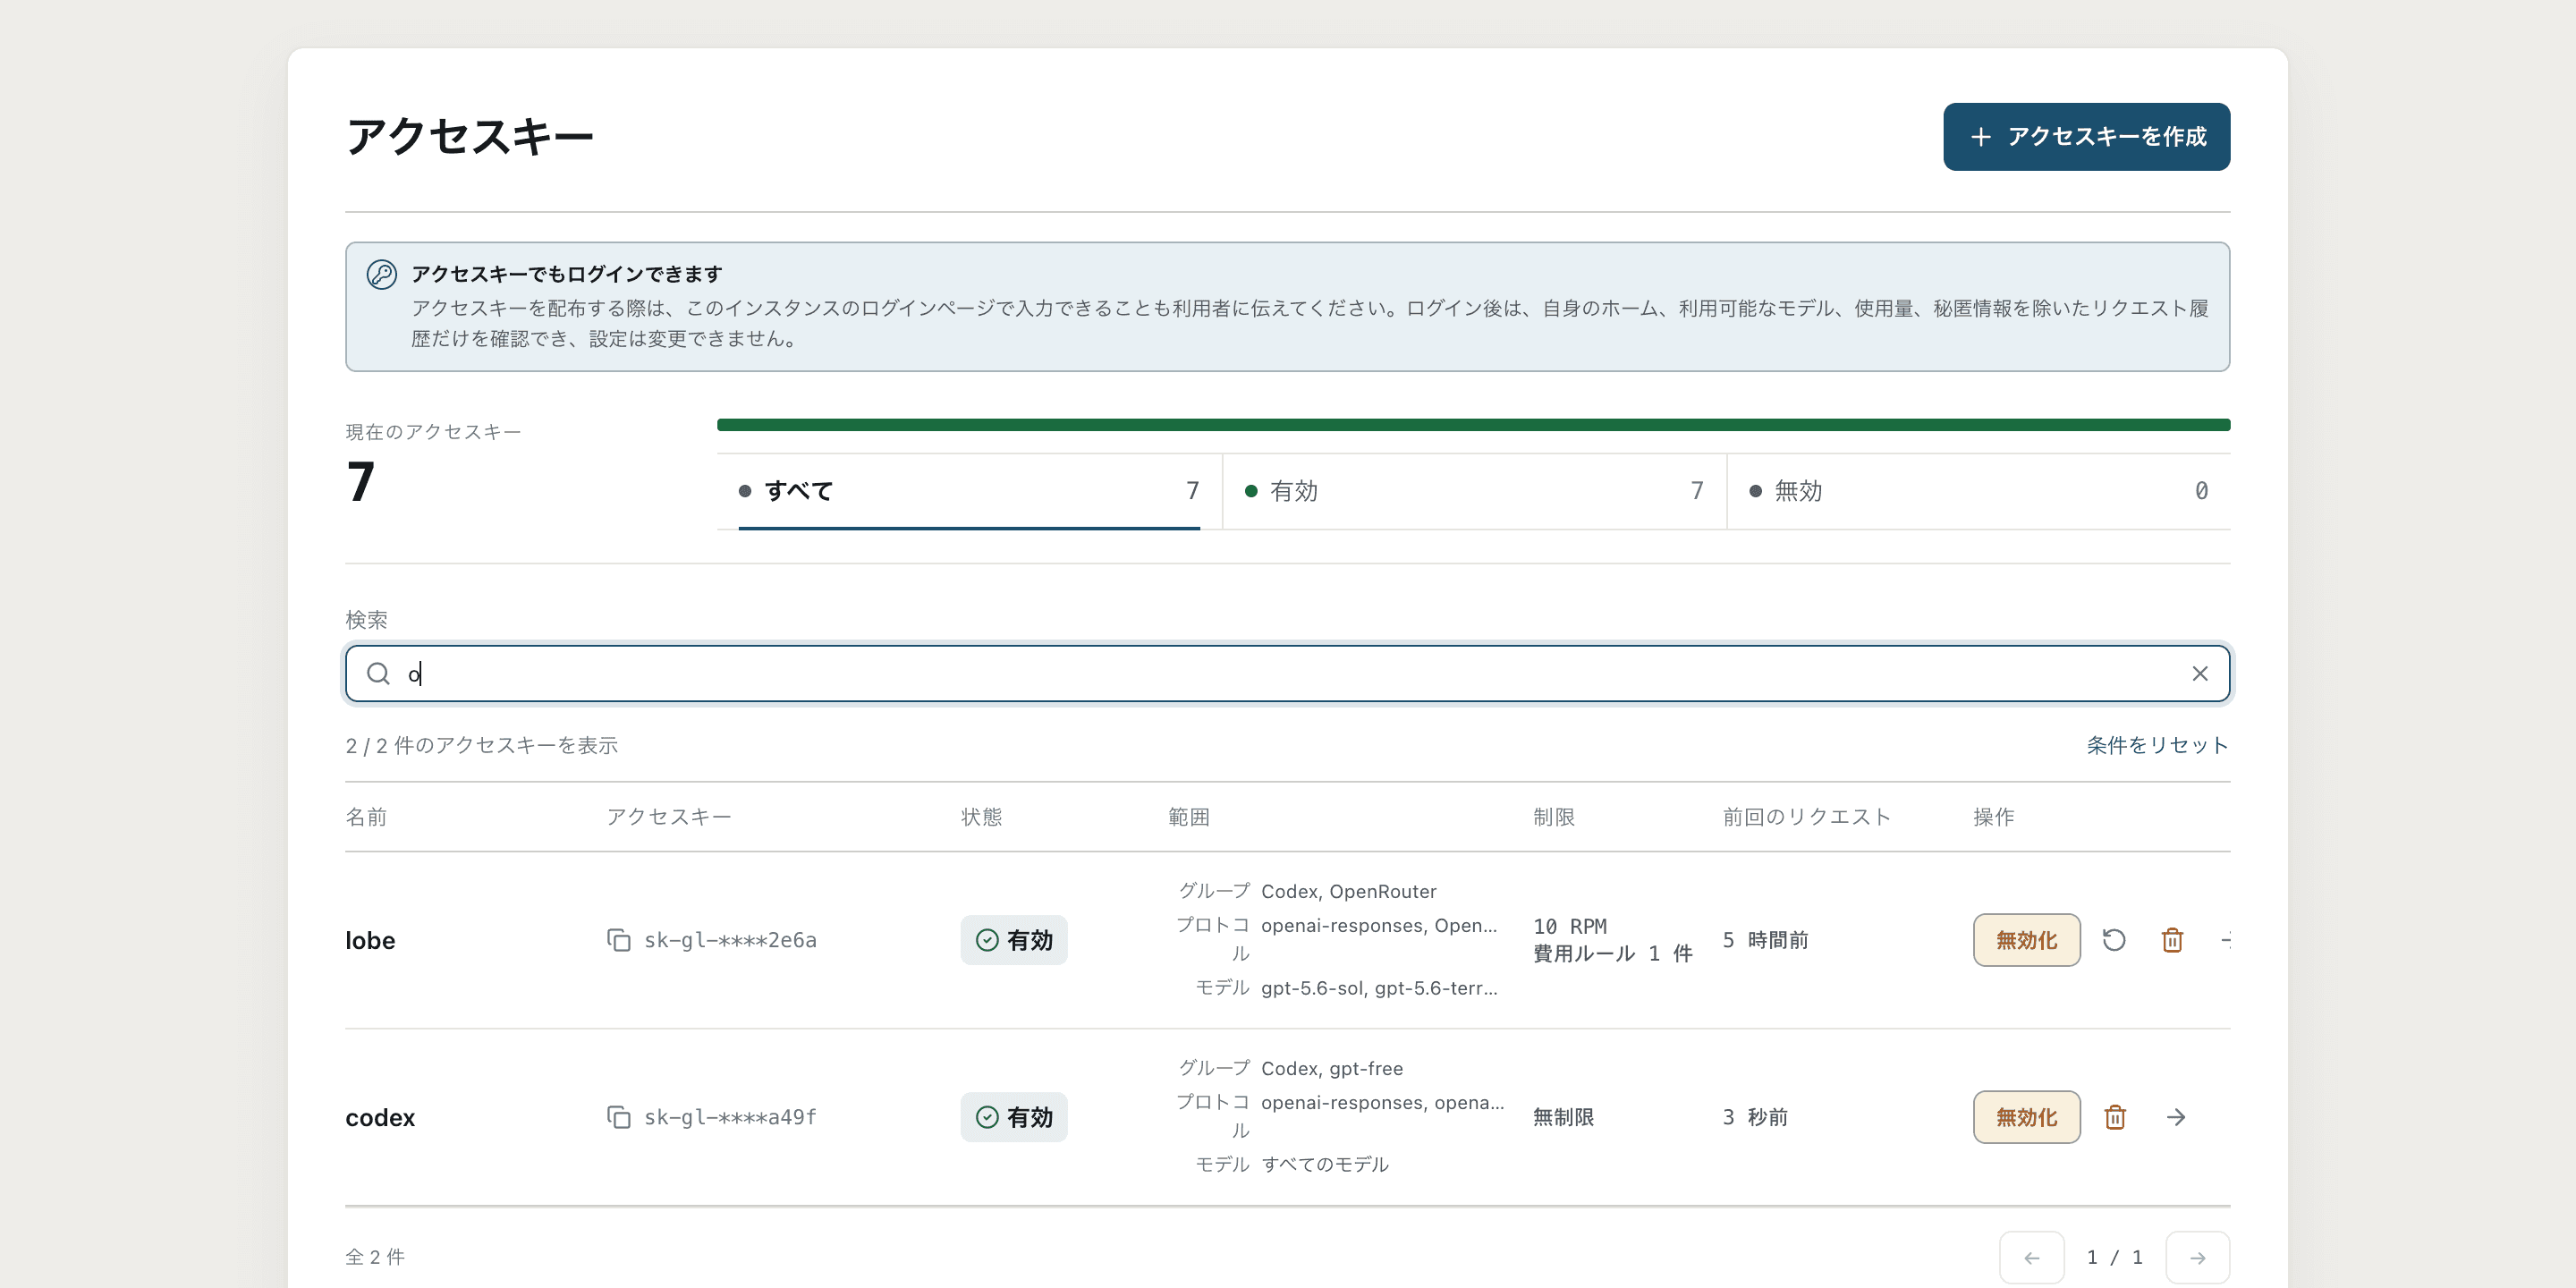Open codex details with the arrow icon
Viewport: 2576px width, 1288px height.
click(x=2176, y=1117)
